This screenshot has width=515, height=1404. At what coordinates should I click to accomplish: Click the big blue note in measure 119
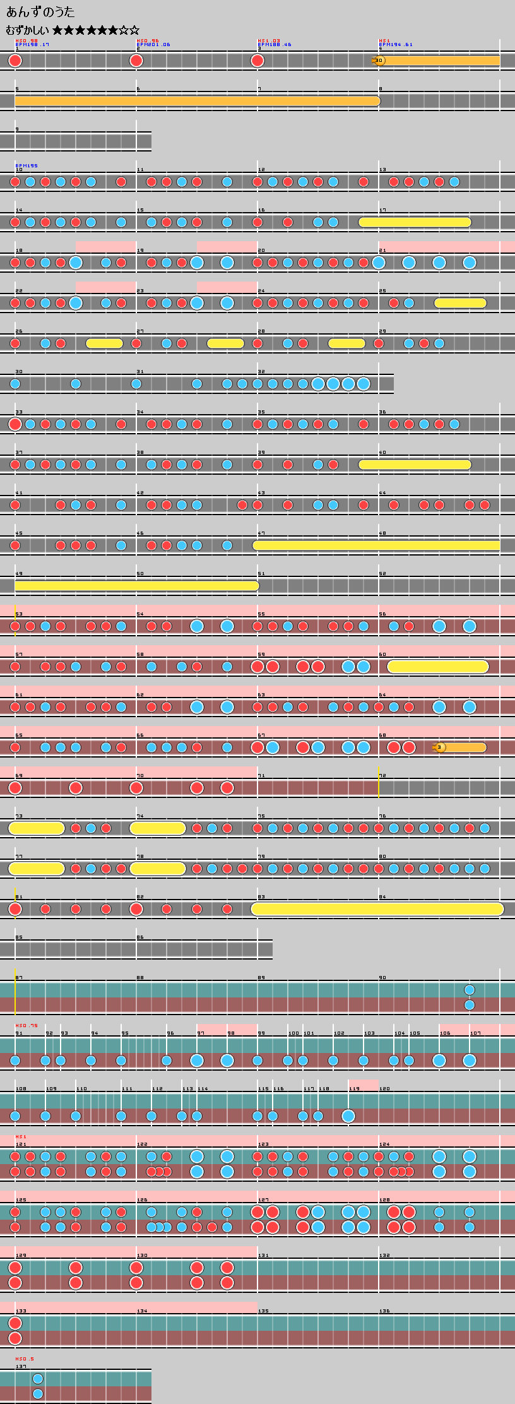click(348, 1116)
